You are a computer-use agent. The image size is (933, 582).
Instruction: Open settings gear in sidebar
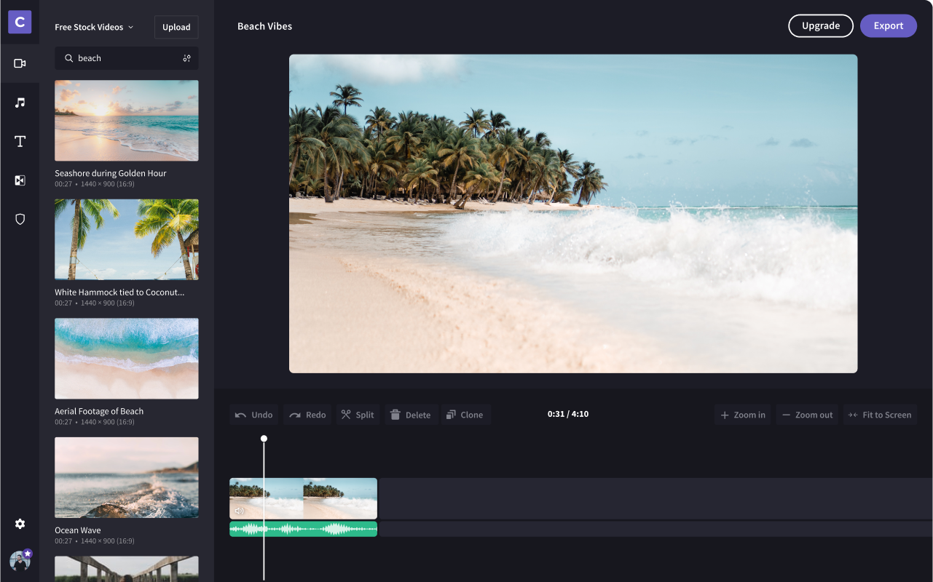click(20, 524)
